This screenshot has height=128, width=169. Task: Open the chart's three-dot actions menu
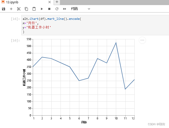[142, 40]
